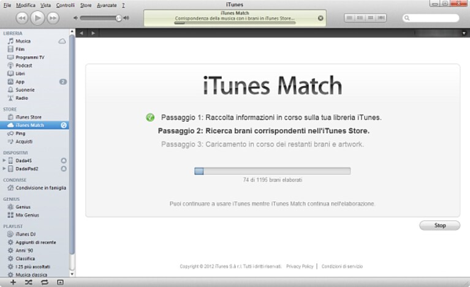Click iTunes Match sync activity icon
This screenshot has height=287, width=470.
tap(64, 125)
